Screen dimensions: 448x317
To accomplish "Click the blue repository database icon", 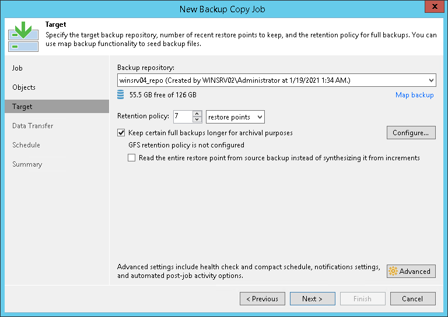I will tap(121, 95).
